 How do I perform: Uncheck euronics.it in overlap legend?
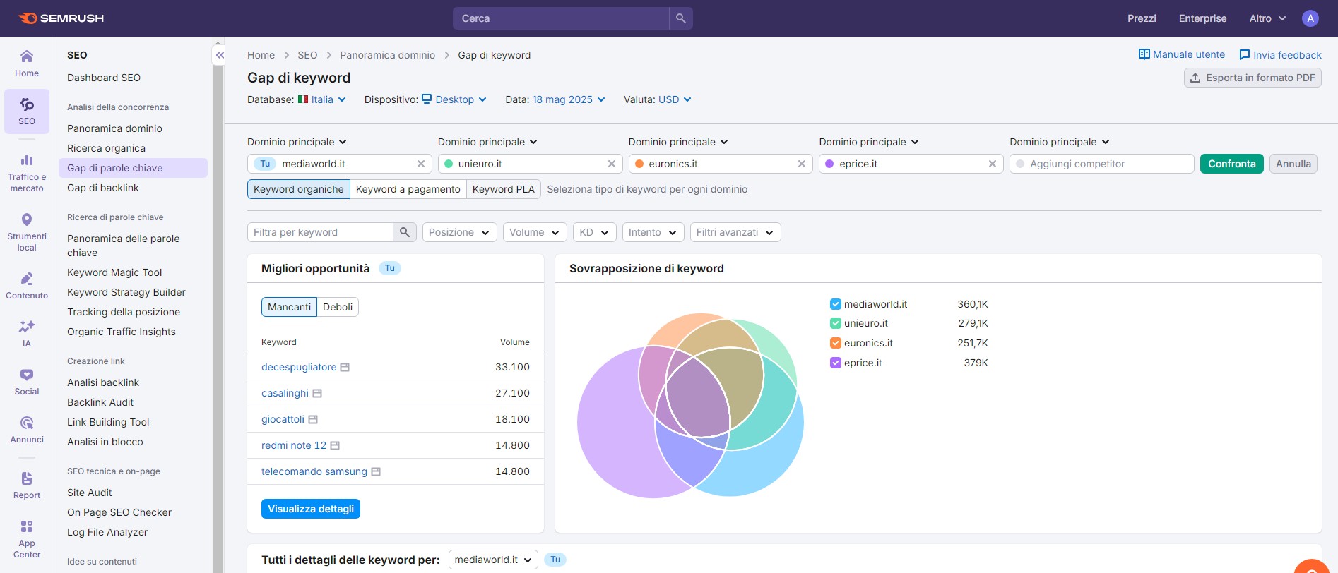[x=836, y=343]
